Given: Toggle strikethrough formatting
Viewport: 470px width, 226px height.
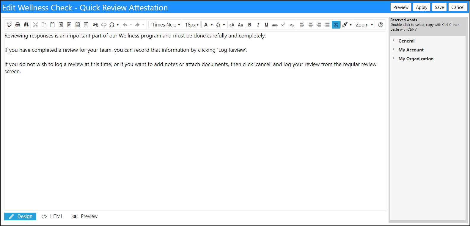Looking at the screenshot, I should tap(275, 25).
